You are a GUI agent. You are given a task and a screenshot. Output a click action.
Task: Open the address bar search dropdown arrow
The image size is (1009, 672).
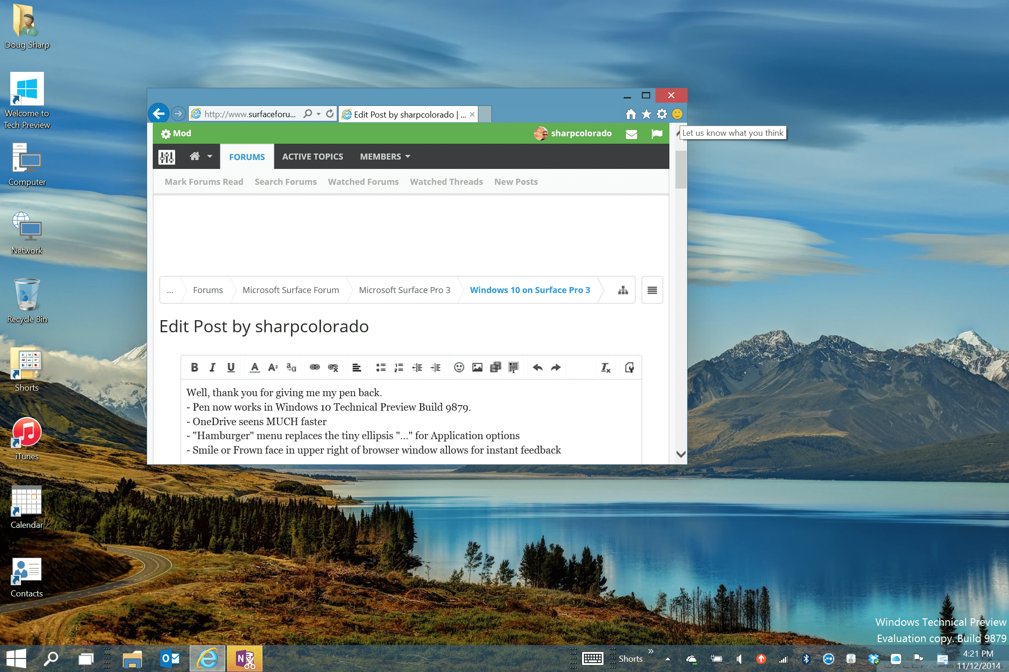coord(319,114)
